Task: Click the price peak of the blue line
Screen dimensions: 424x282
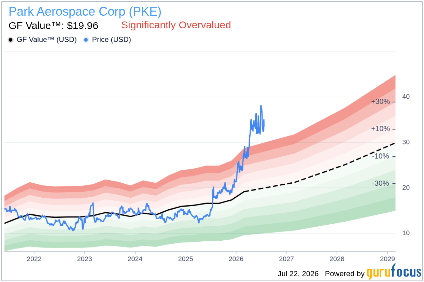Action: pos(261,106)
